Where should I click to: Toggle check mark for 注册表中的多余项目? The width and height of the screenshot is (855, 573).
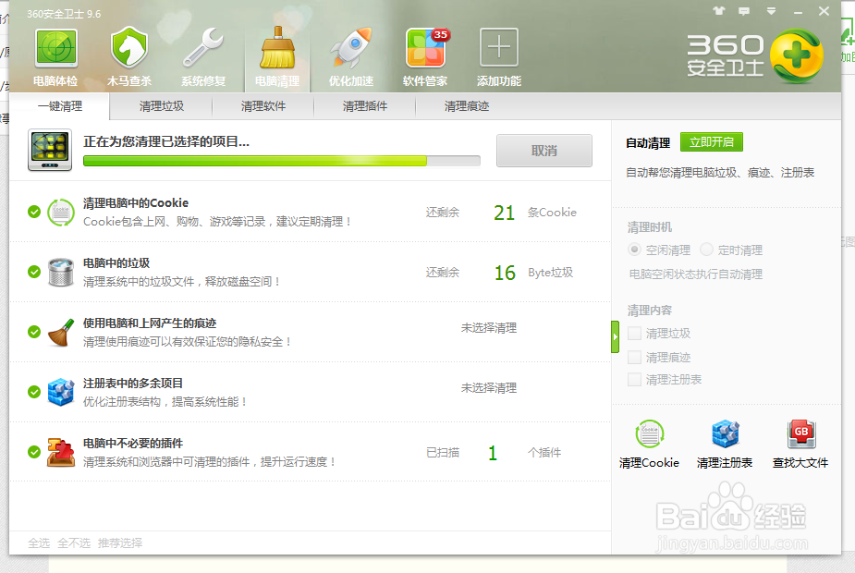[x=34, y=392]
